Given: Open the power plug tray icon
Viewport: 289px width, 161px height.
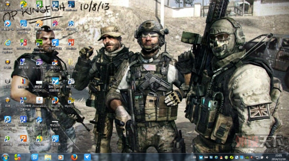Looking at the screenshot, I should 262,158.
